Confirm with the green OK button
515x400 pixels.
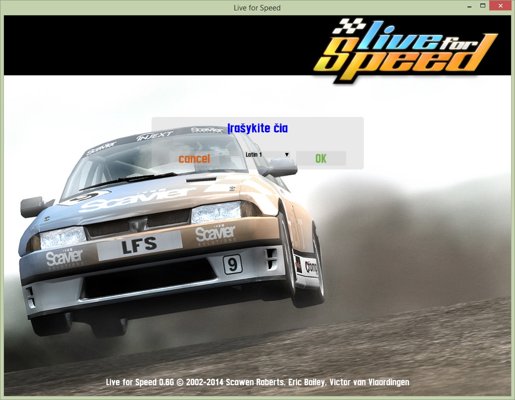[321, 159]
